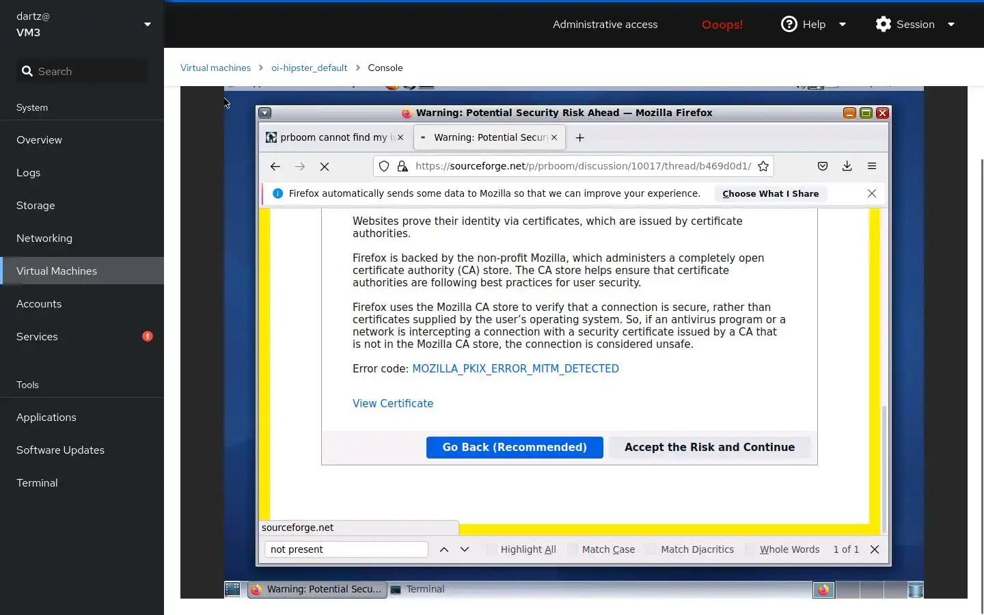The width and height of the screenshot is (984, 615).
Task: Click the Firefox forward arrow
Action: coord(300,166)
